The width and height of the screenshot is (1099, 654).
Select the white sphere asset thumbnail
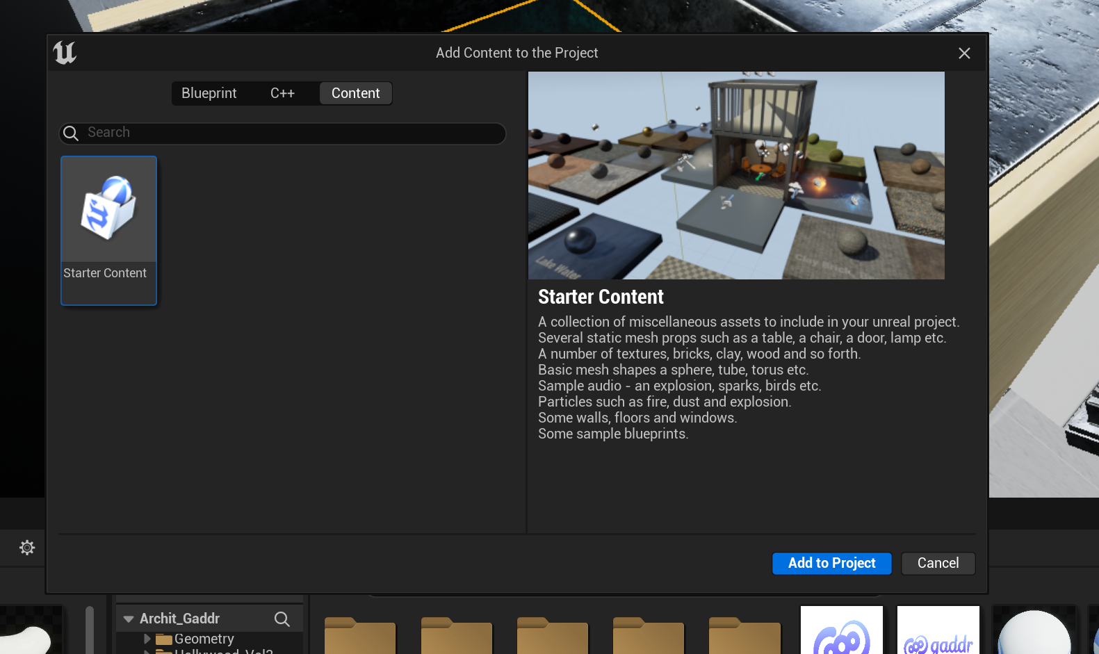[x=1034, y=630]
